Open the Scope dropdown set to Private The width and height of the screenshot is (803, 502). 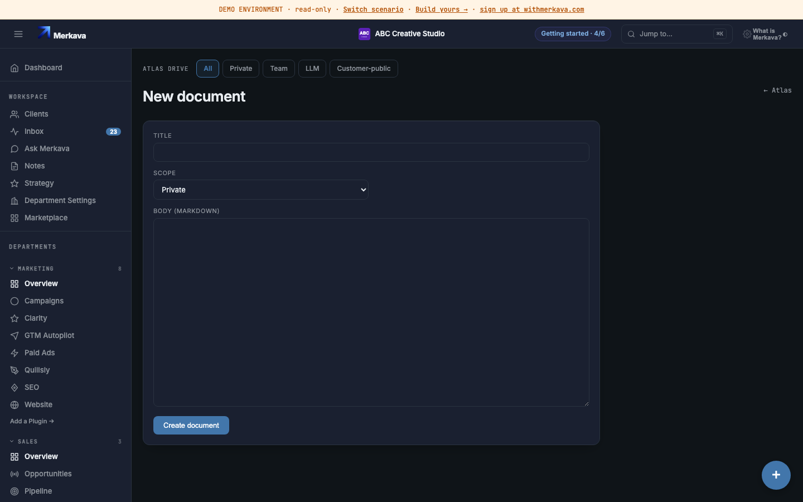[x=261, y=190]
